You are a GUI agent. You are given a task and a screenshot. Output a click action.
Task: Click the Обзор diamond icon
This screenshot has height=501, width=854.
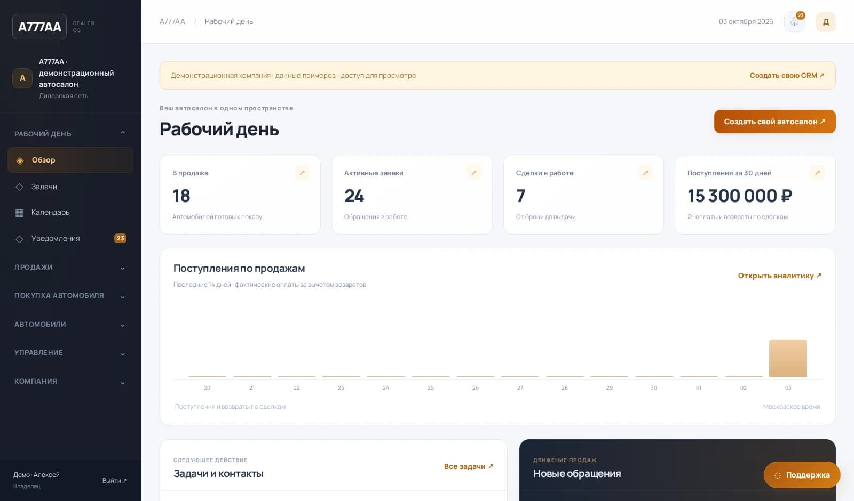tap(20, 160)
